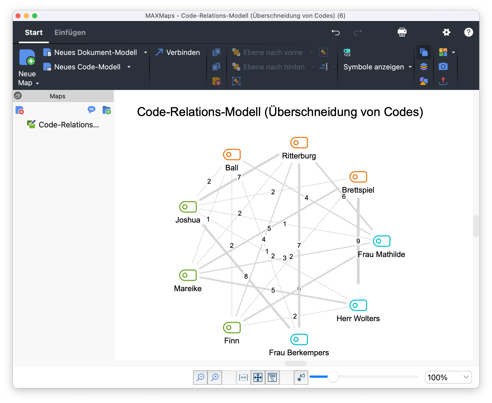Click the select-all checkmark copy icon
Viewport: 492px width, 403px height.
point(216,67)
